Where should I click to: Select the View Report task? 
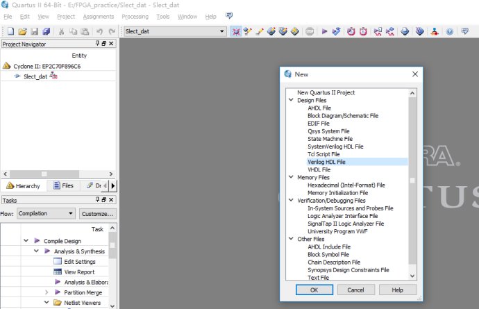(x=79, y=272)
